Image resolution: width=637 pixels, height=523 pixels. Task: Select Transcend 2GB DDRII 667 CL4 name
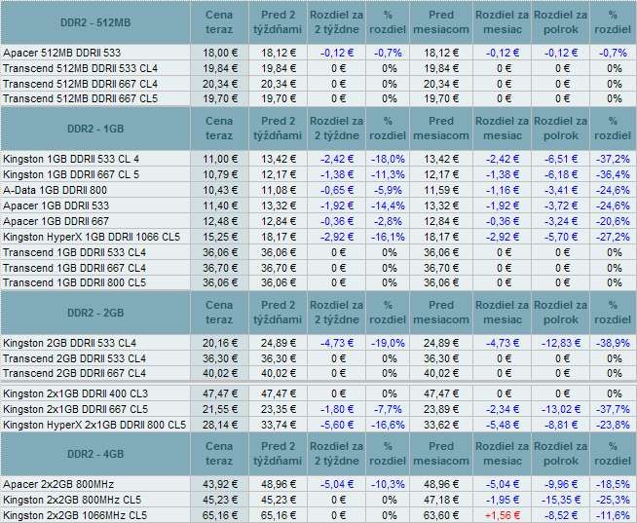pos(74,373)
